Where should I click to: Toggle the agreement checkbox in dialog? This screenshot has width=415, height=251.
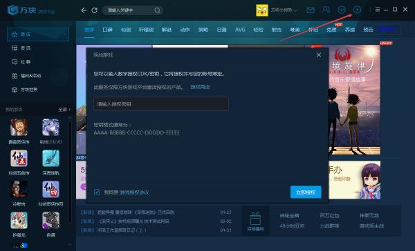(x=97, y=192)
